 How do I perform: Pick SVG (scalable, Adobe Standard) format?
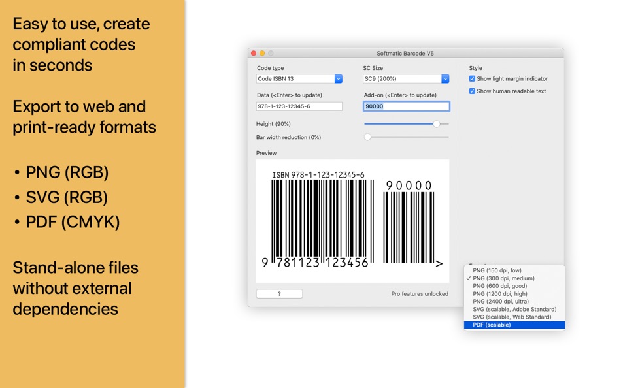click(514, 309)
